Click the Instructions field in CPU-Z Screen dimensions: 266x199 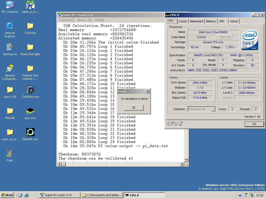pyautogui.click(x=224, y=70)
